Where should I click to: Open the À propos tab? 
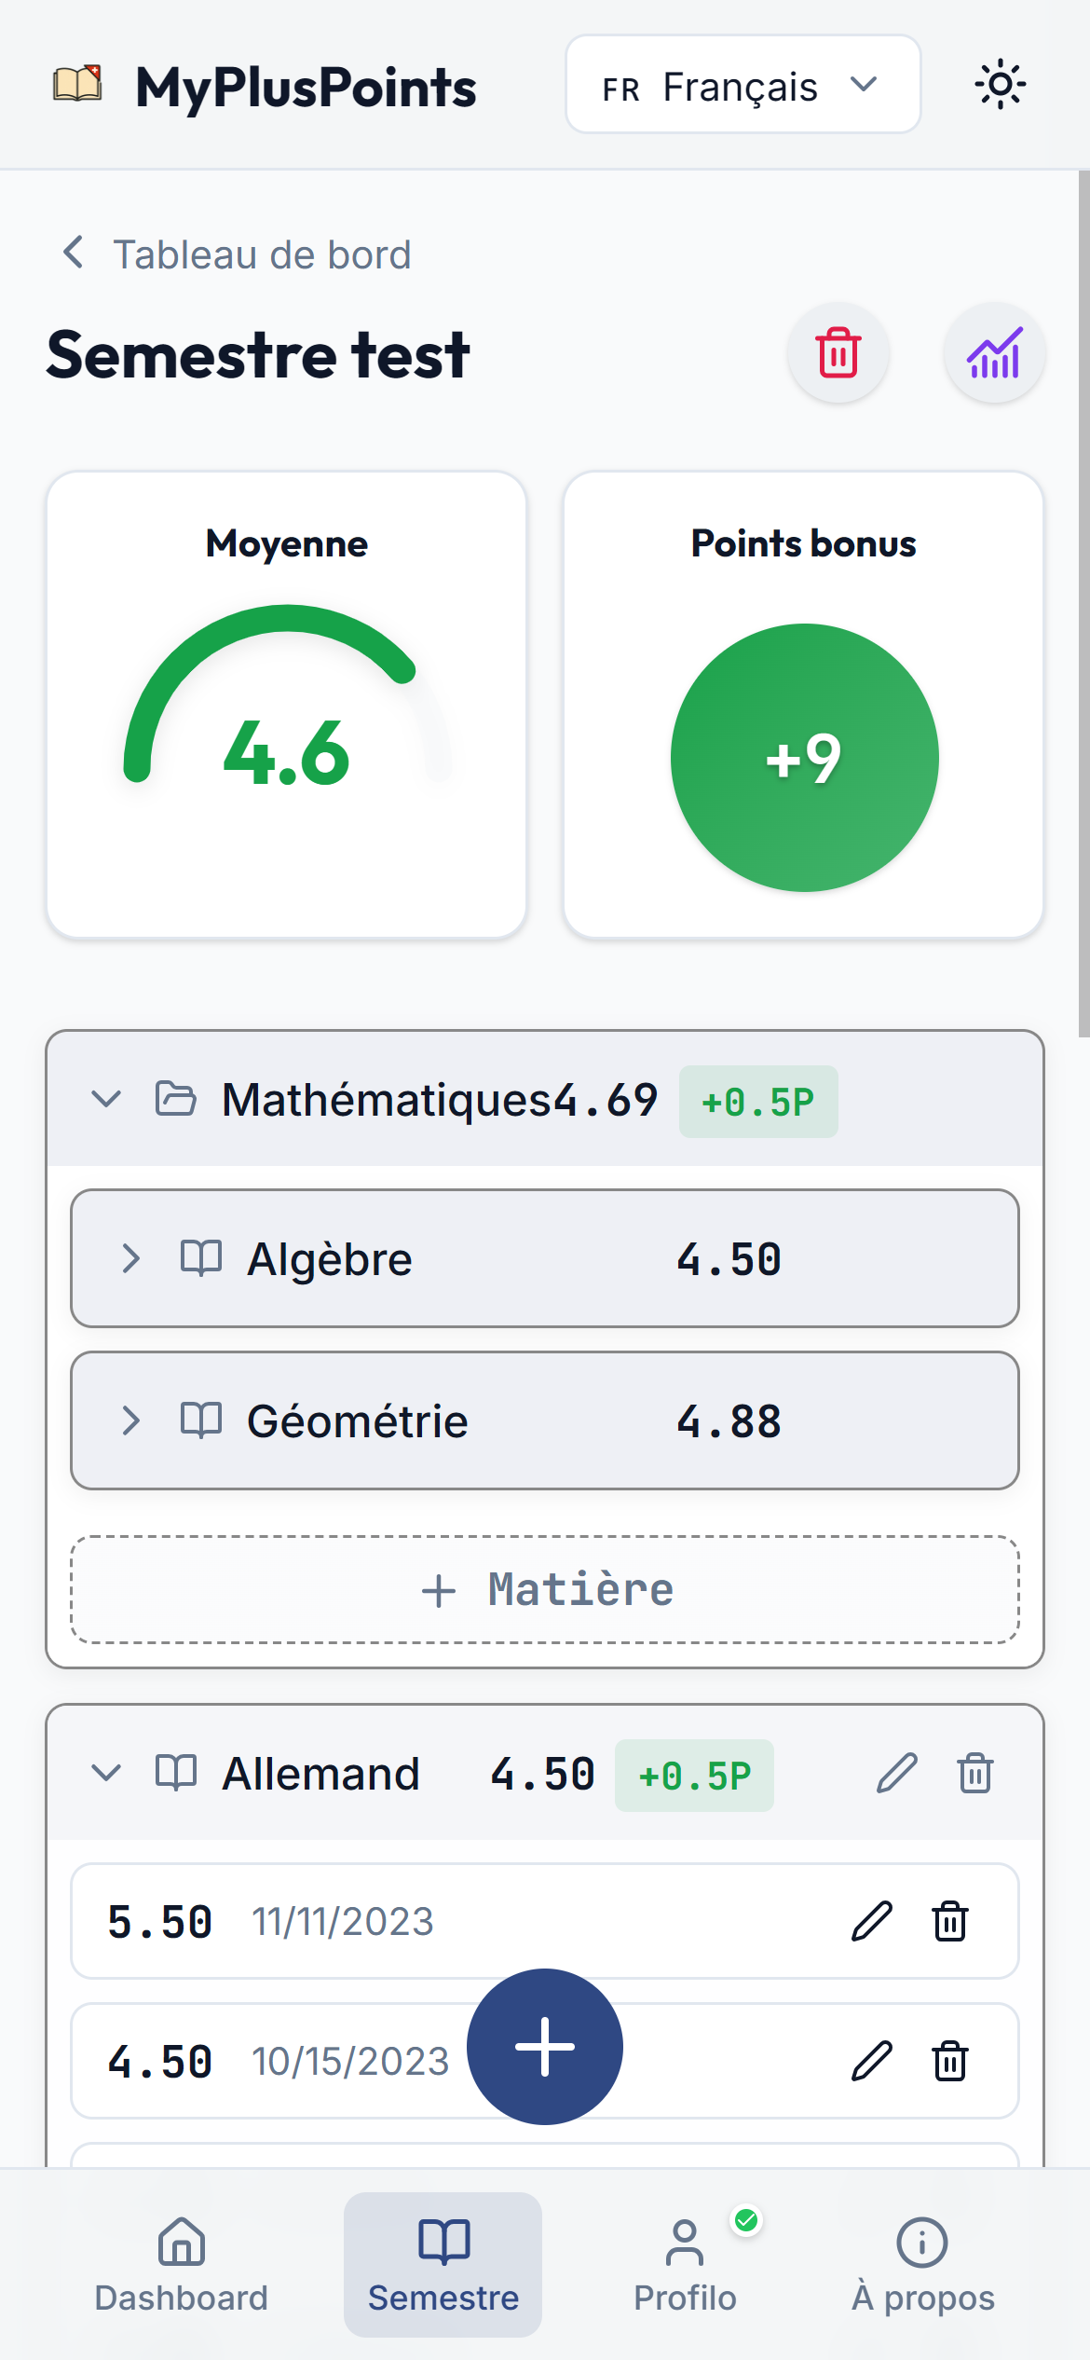pyautogui.click(x=922, y=2264)
